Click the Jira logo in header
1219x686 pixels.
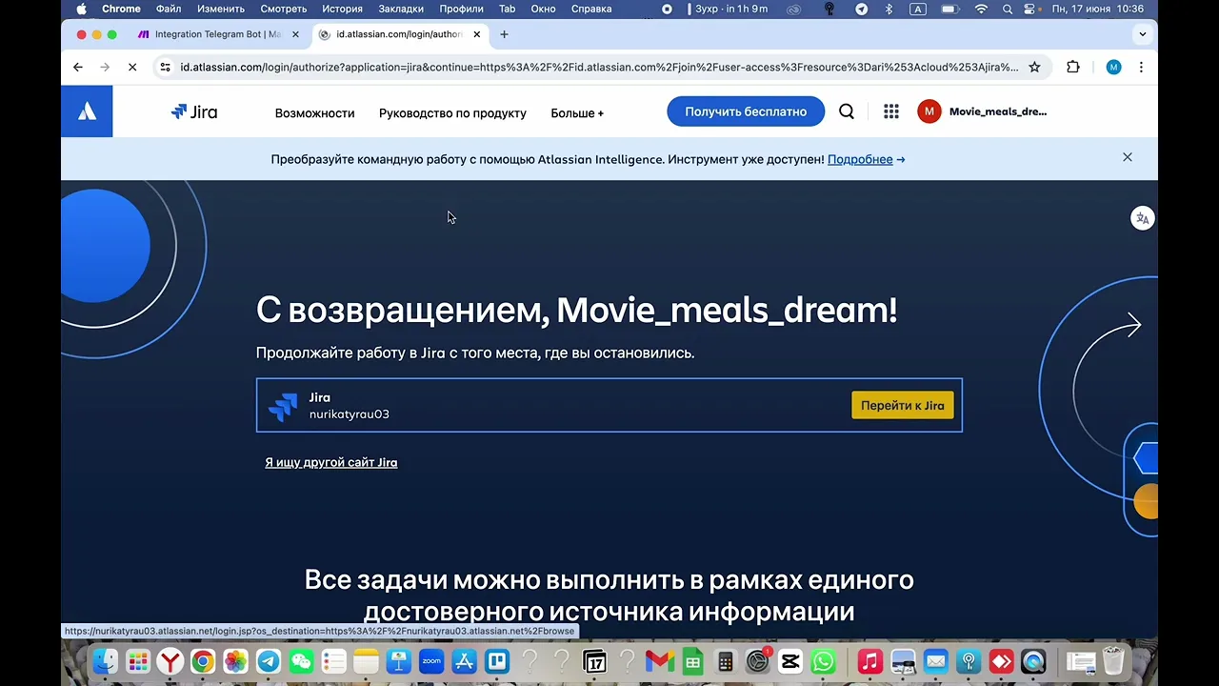click(194, 111)
